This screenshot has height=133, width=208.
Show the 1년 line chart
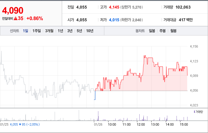[60, 31]
